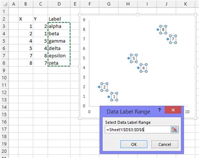Click the Data Label Range title bar

pos(128,112)
